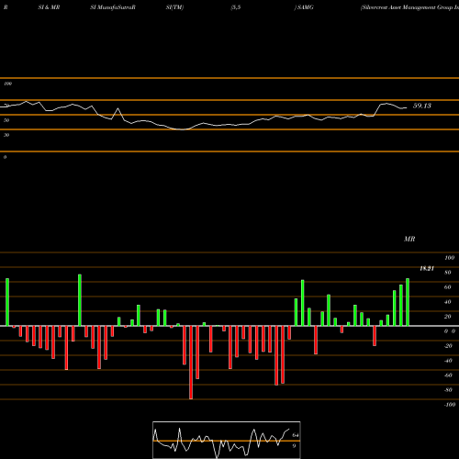The height and width of the screenshot is (459, 459).
Task: Click the 'SI & MR' header text
Action: [49, 7]
